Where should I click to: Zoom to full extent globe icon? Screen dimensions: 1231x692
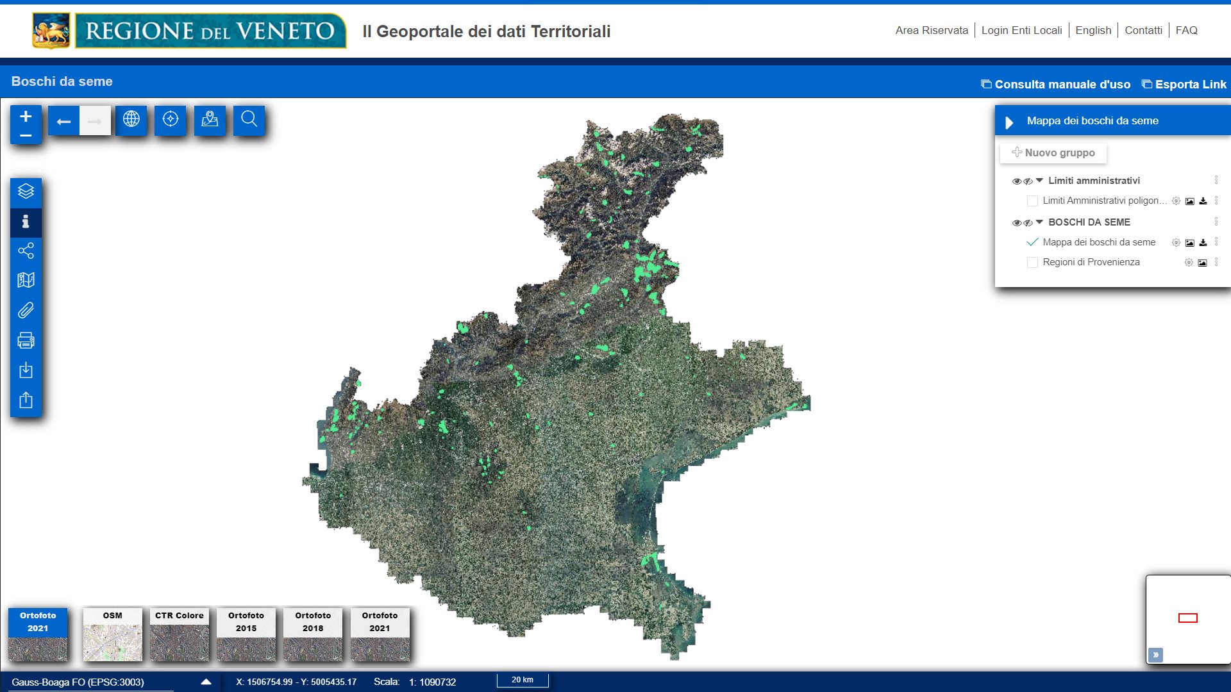click(x=131, y=119)
